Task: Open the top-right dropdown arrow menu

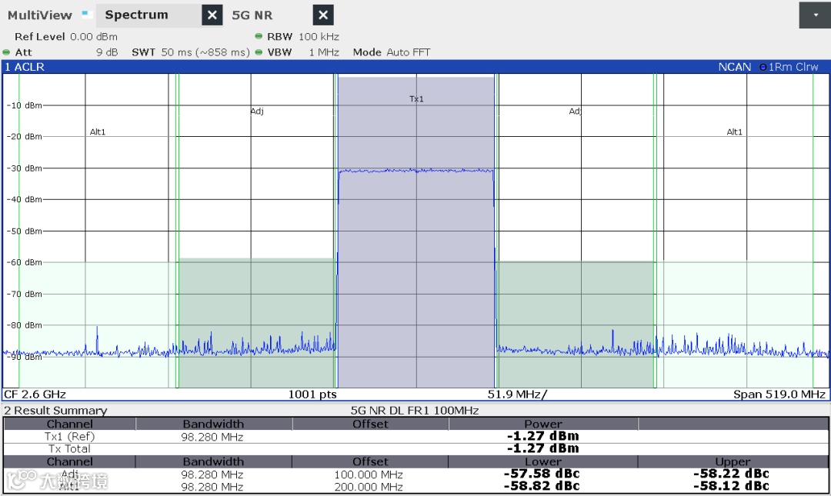Action: point(815,15)
